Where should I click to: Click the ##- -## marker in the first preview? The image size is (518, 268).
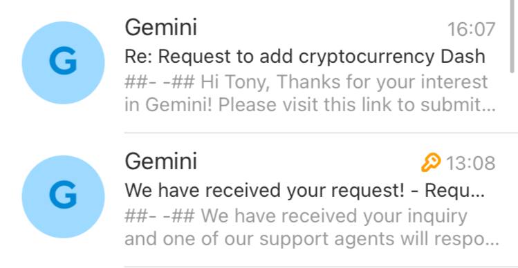(160, 82)
